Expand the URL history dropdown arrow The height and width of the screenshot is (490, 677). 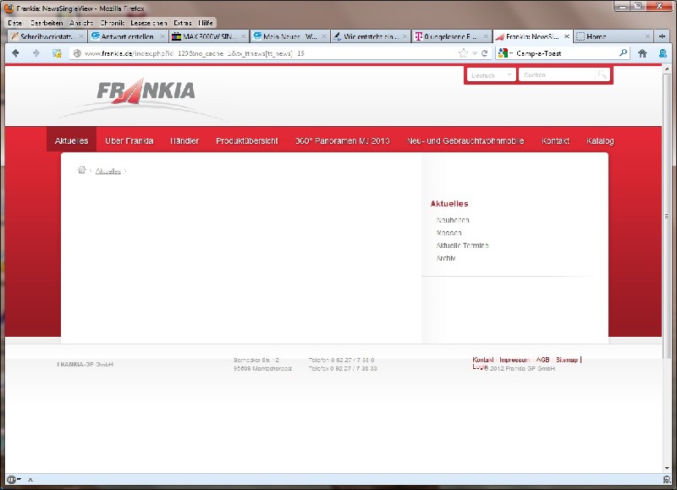coord(474,52)
